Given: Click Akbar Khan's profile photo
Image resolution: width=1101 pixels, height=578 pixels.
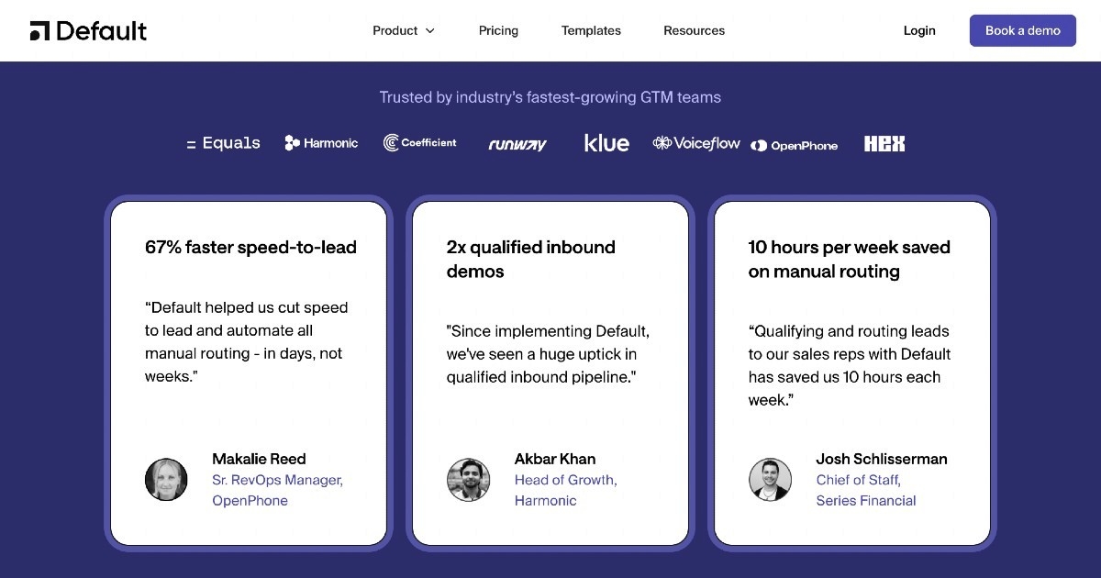Looking at the screenshot, I should tap(468, 480).
